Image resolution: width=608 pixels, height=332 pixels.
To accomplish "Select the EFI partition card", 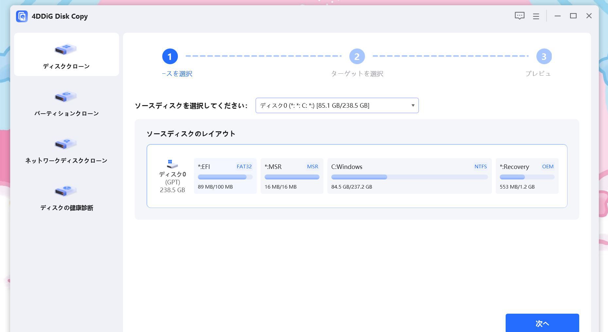I will (225, 176).
